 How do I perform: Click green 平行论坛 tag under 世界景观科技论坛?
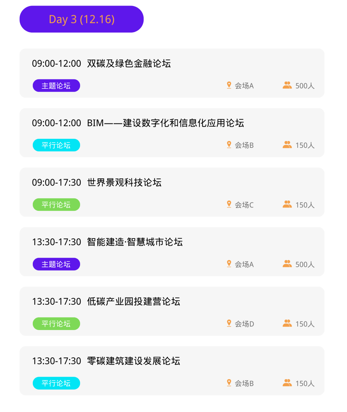pos(56,205)
